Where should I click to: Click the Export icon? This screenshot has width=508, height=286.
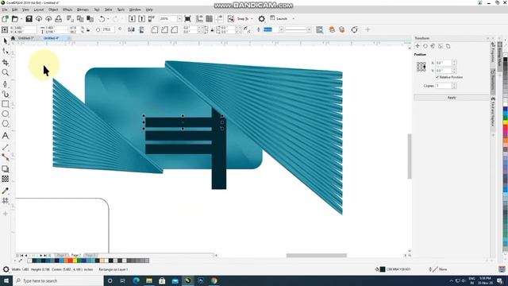141,19
